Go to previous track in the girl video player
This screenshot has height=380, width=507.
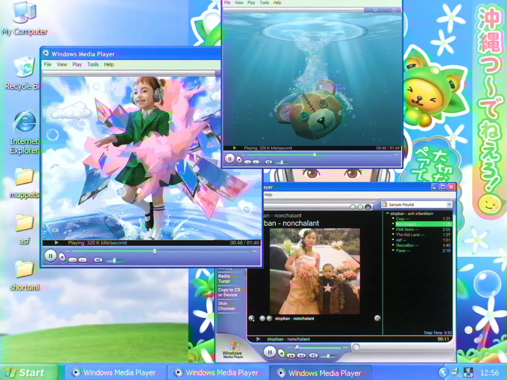(73, 260)
